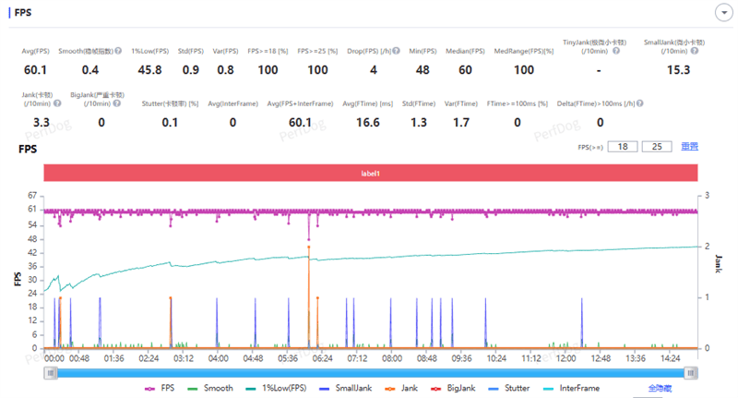Click right handle of time range slider
The width and height of the screenshot is (738, 398).
coord(690,372)
